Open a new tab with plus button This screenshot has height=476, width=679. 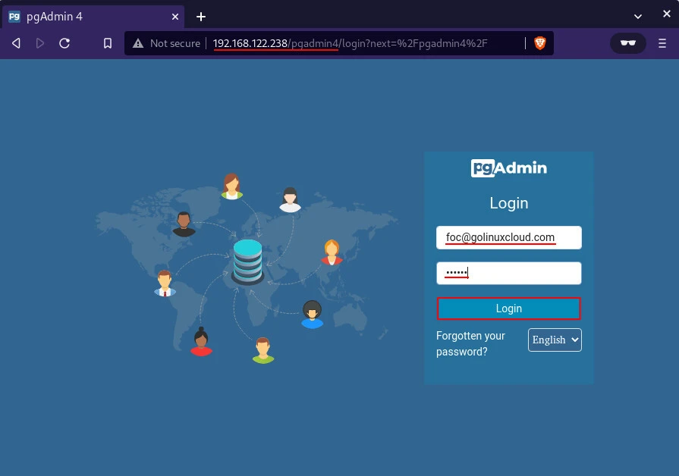click(x=201, y=16)
